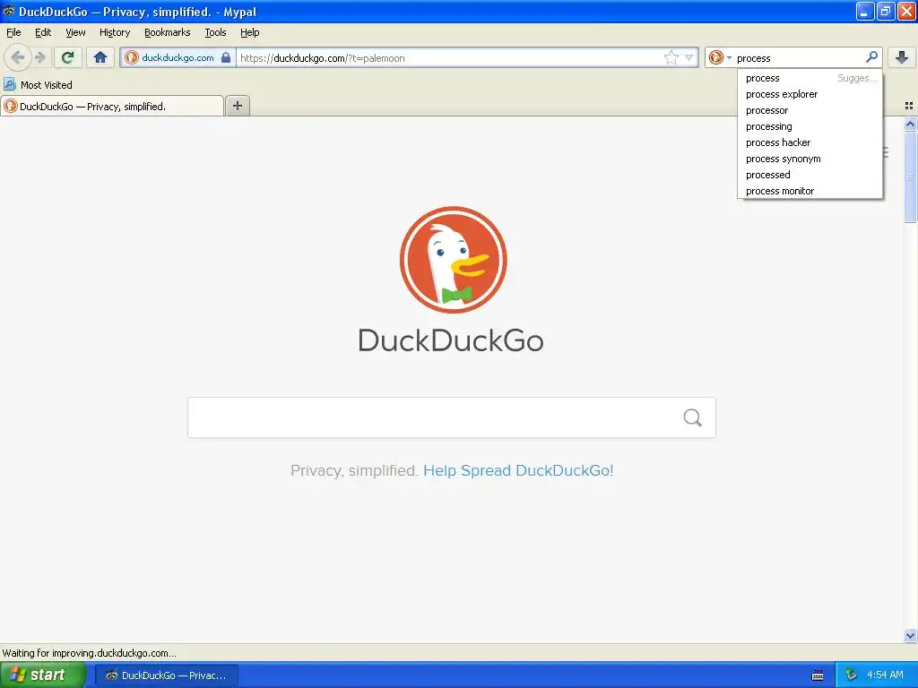Open the Windows start button
The height and width of the screenshot is (688, 918).
click(x=42, y=675)
